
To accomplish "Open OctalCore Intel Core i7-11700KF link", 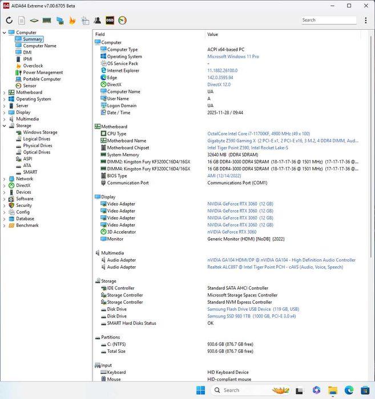I will click(259, 133).
